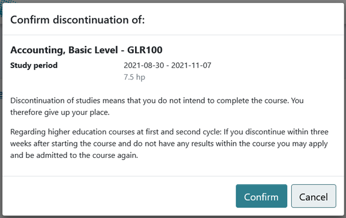Viewport: 346px width, 218px height.
Task: Click the start date 2021-08-30
Action: click(x=144, y=65)
